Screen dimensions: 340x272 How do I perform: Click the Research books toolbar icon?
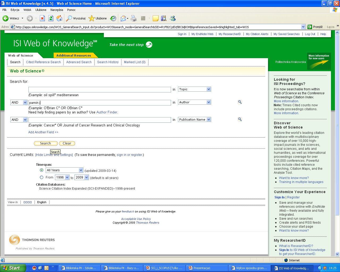[164, 18]
